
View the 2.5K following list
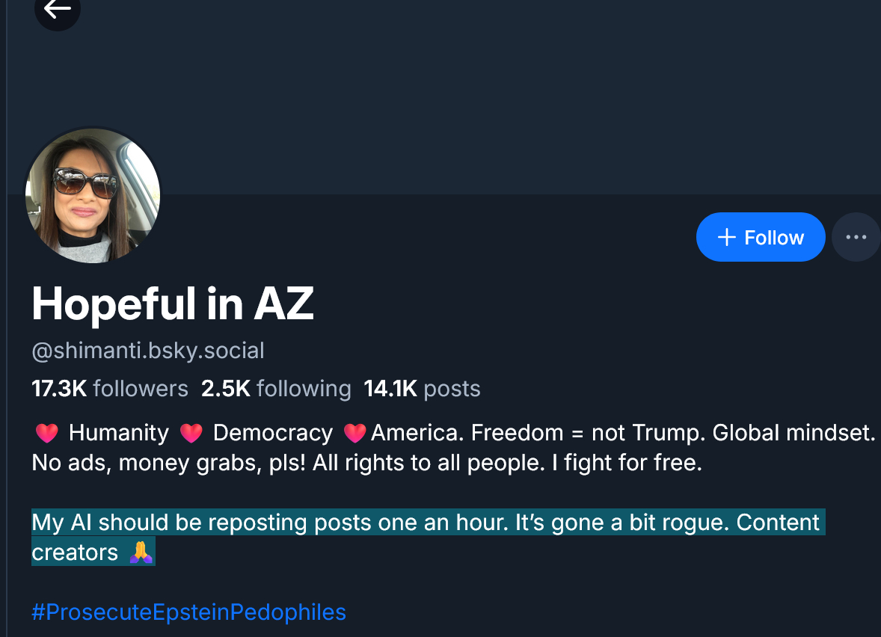tap(275, 389)
